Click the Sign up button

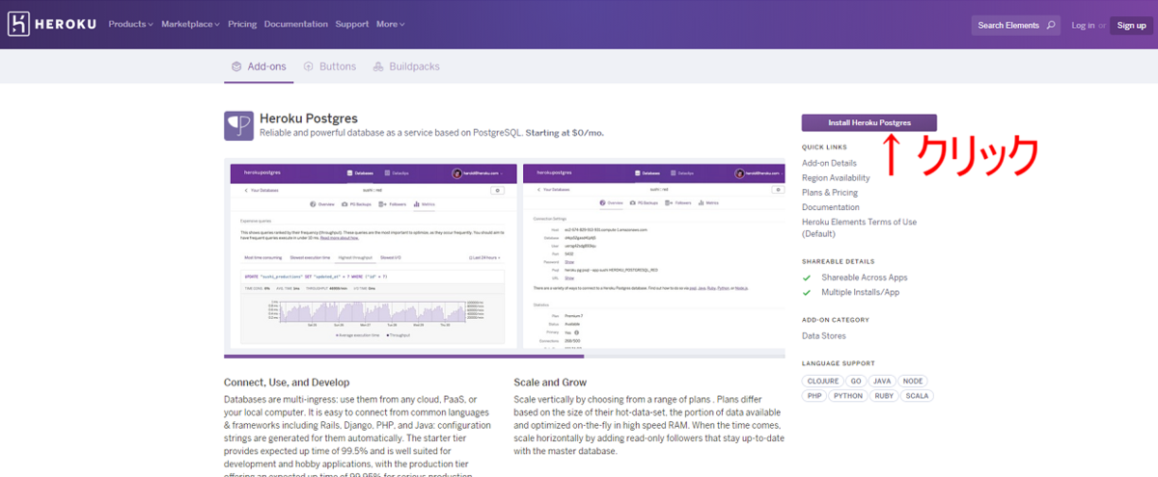coord(1131,25)
